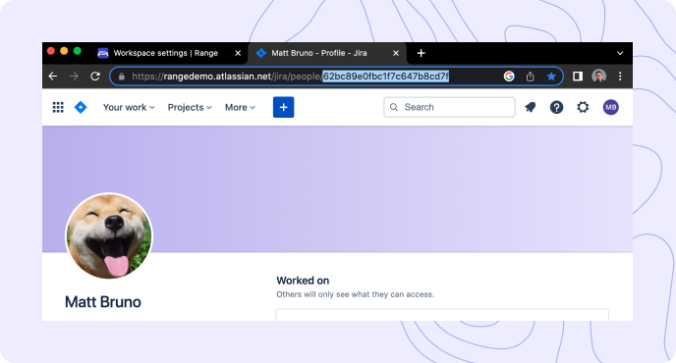Focus the Jira Search field

tap(449, 107)
